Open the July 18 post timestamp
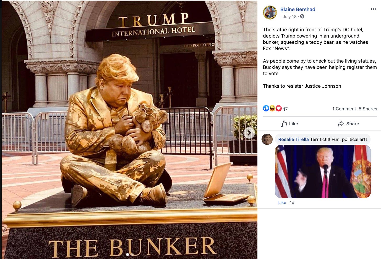This screenshot has width=381, height=259. 290,16
